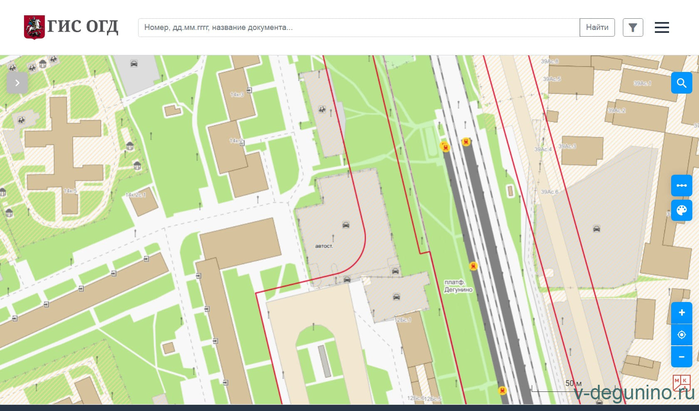The height and width of the screenshot is (411, 699).
Task: Click the автост. parking lot car icon
Action: (346, 225)
